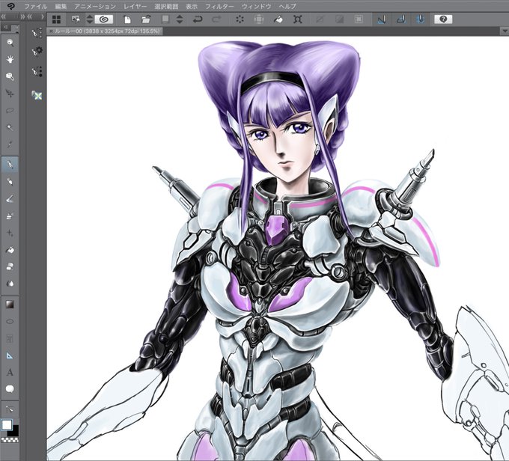Select the transparent color swatch

click(10, 440)
